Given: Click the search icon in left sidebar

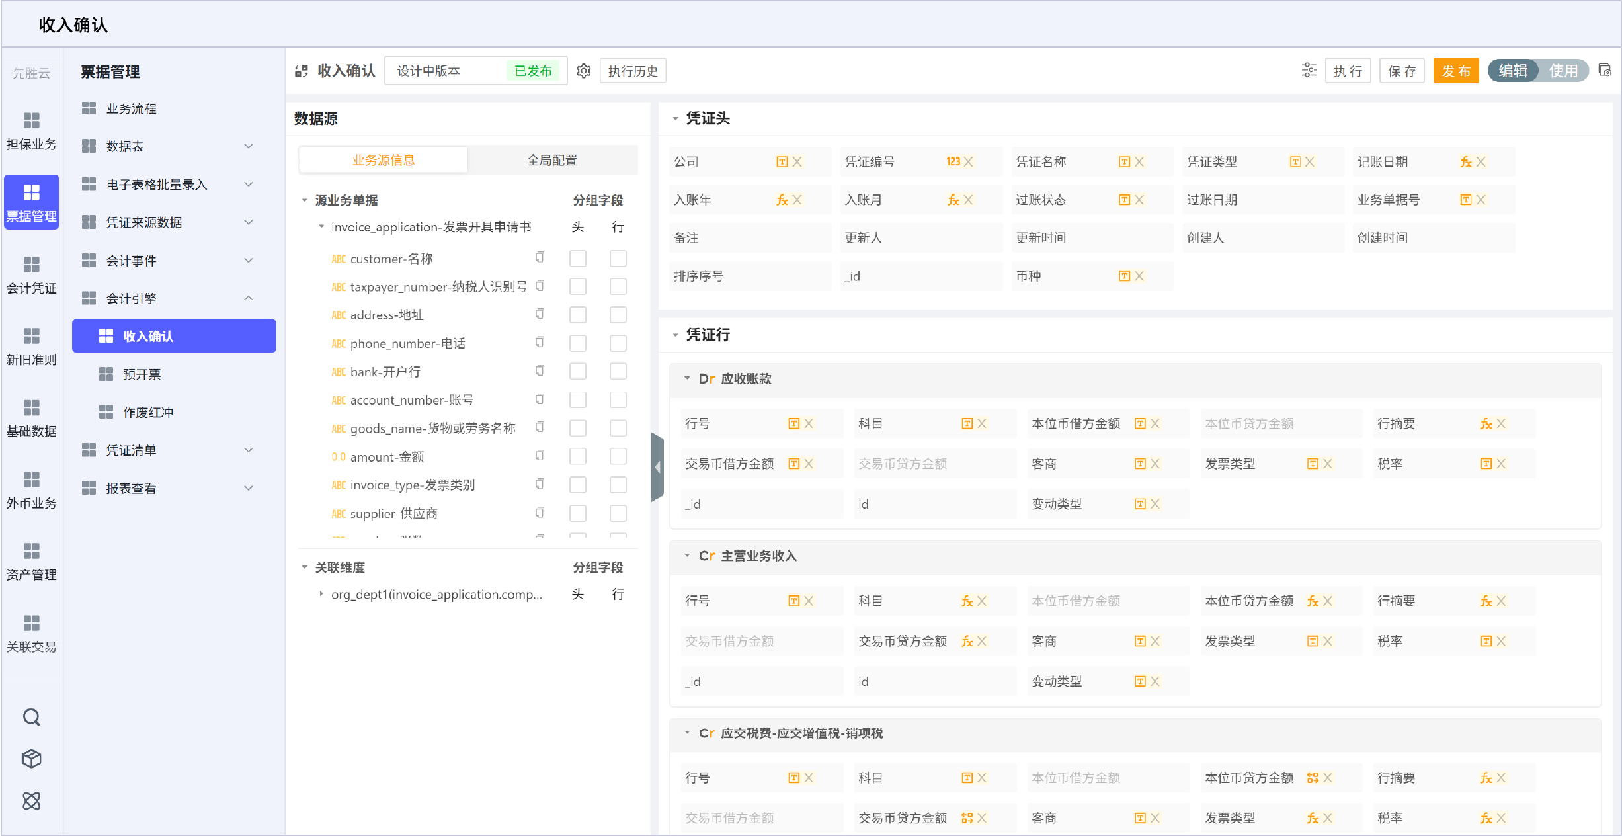Looking at the screenshot, I should pos(31,717).
